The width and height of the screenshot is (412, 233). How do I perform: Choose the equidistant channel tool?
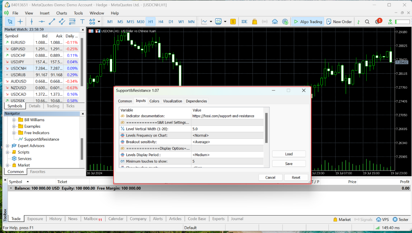62,21
